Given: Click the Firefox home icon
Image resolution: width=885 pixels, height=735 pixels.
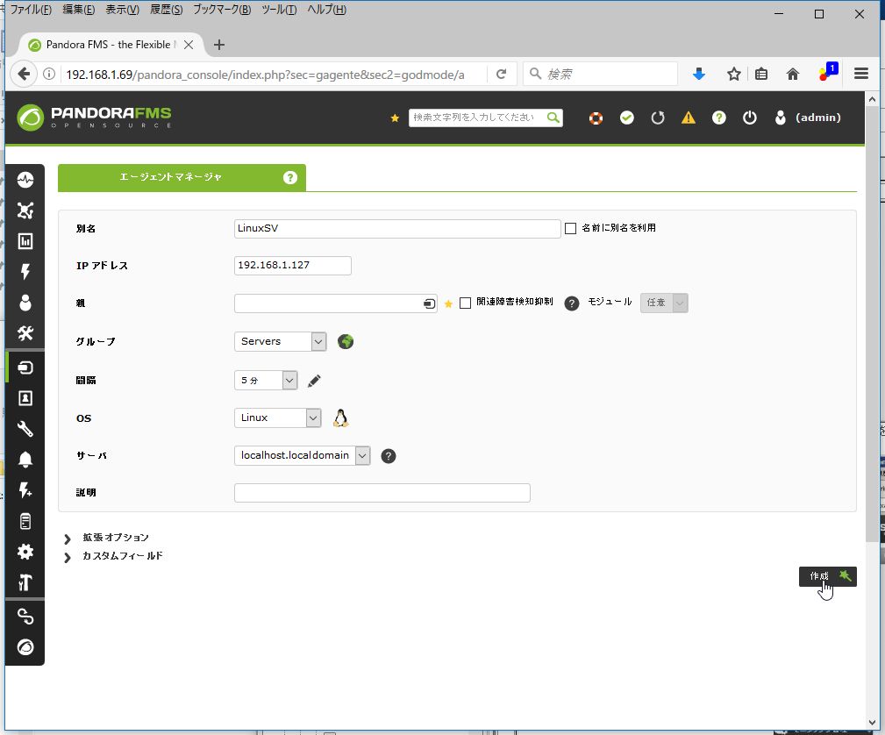Looking at the screenshot, I should coord(793,74).
